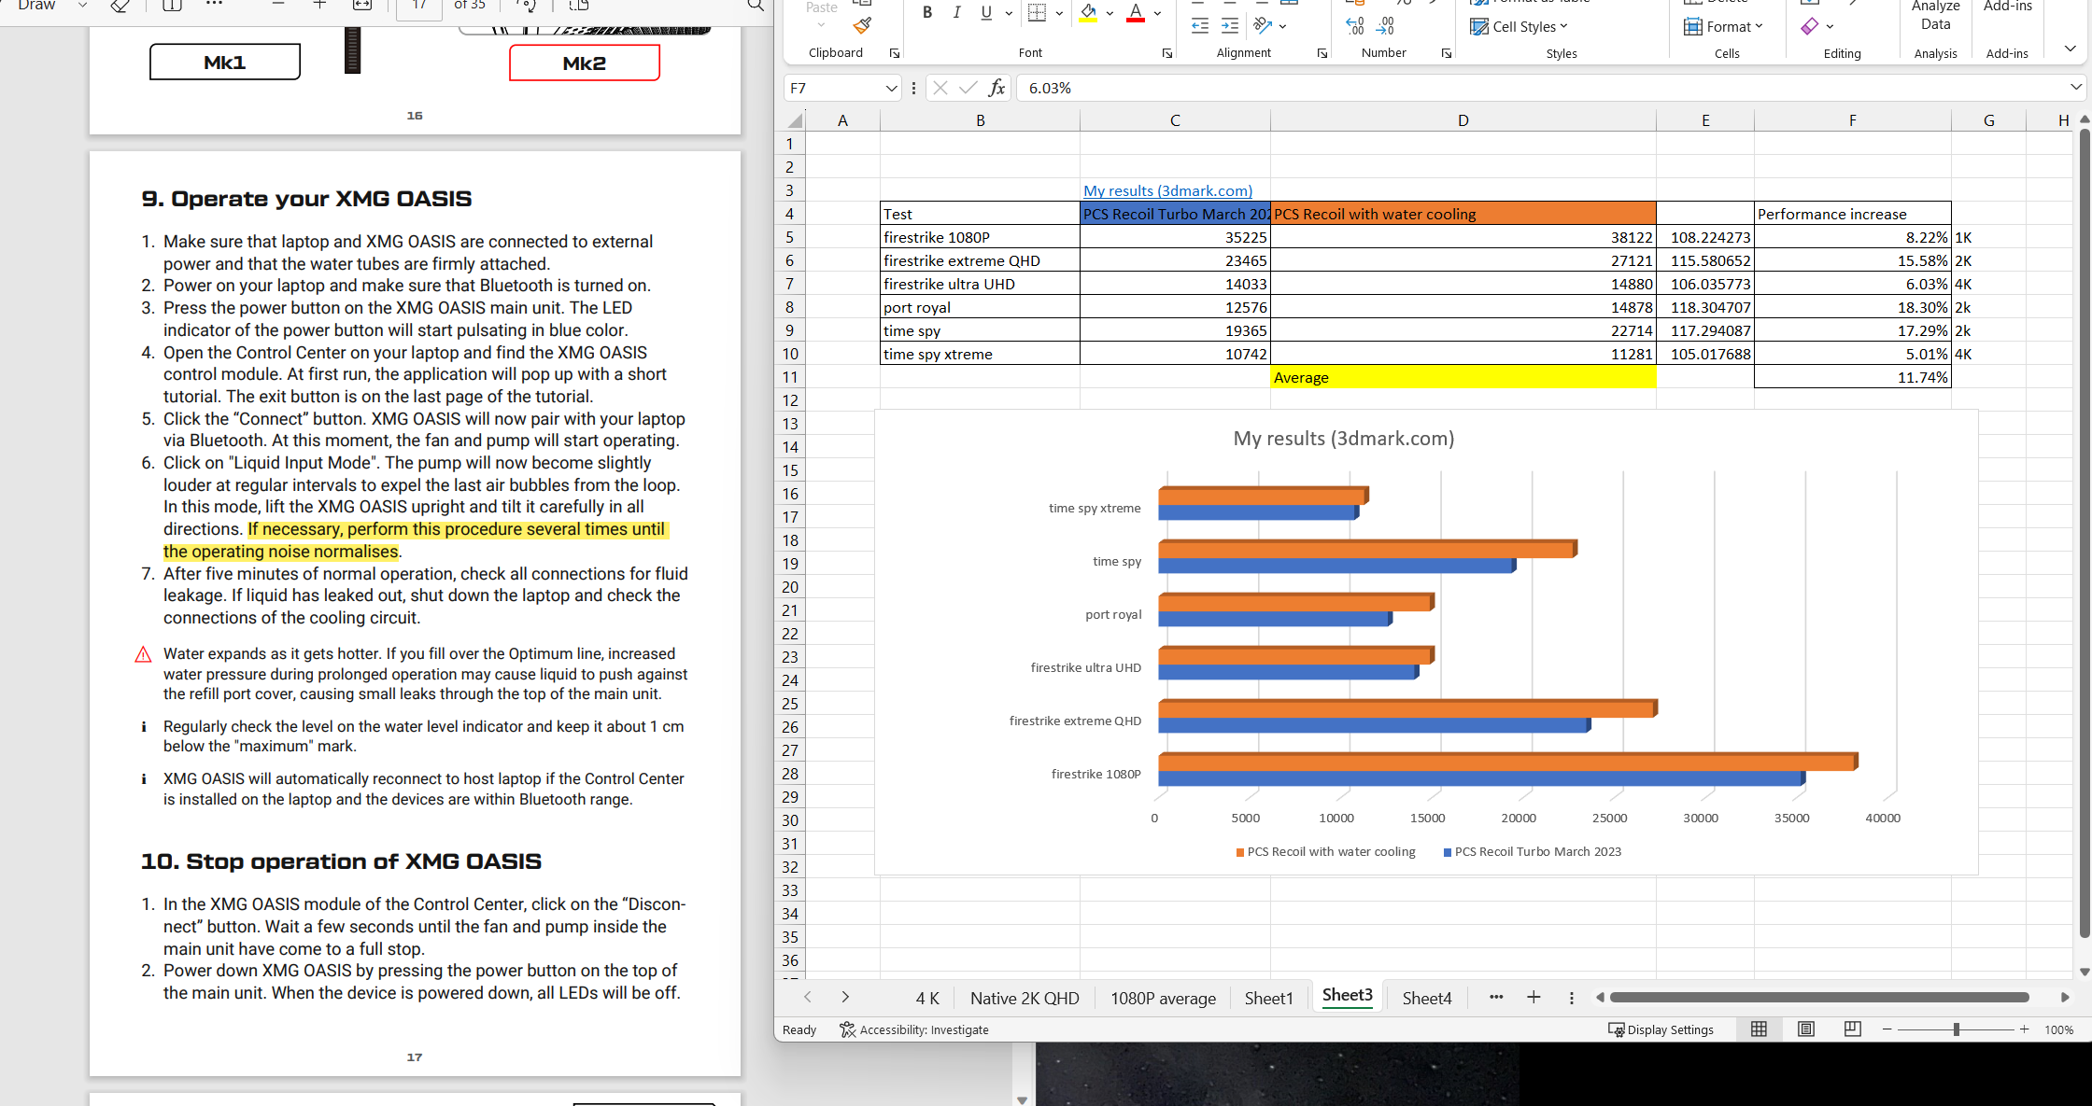Open the Format cells menu
This screenshot has height=1106, width=2092.
click(1723, 26)
